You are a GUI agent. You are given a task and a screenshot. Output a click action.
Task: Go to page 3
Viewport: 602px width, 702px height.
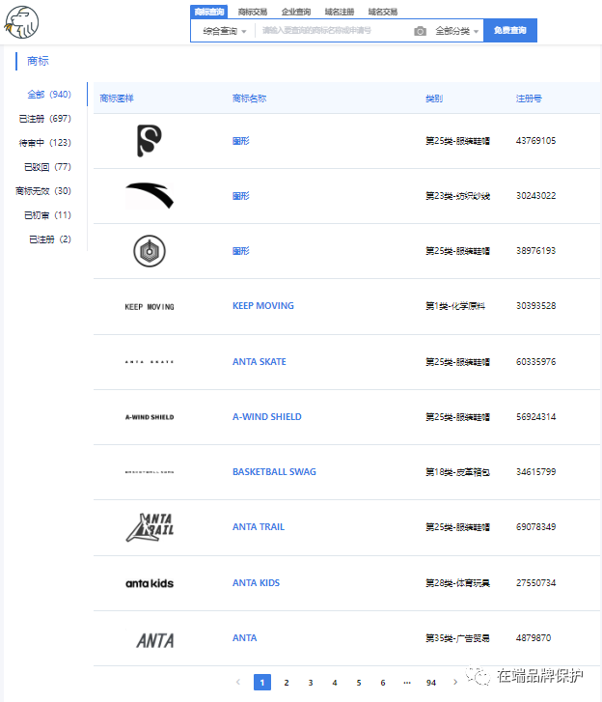pos(311,683)
